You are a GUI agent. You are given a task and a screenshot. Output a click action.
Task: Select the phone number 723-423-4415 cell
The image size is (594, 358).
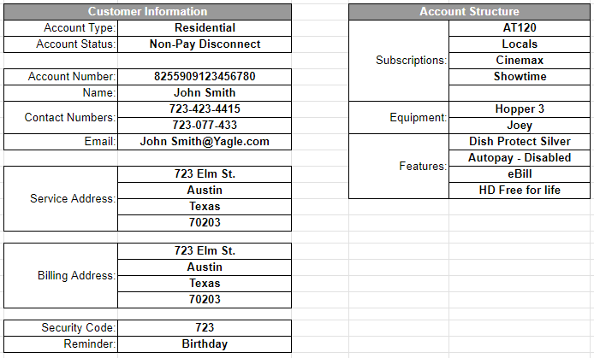(205, 109)
